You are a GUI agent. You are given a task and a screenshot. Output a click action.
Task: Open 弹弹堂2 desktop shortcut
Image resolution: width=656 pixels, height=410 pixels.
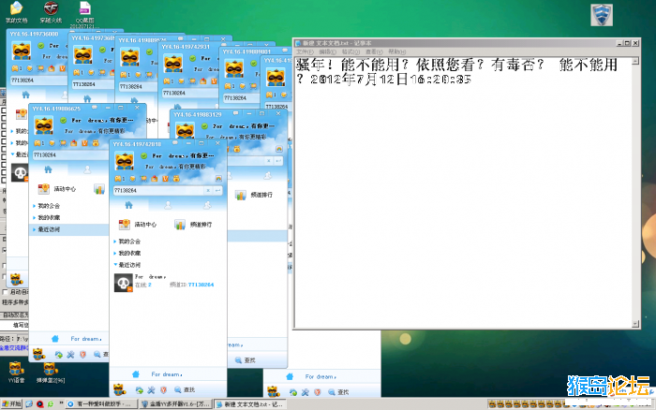click(x=51, y=373)
